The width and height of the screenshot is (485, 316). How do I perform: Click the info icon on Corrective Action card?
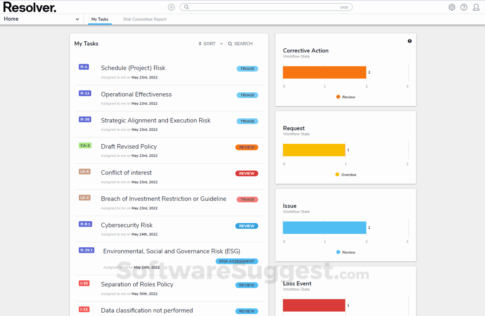coord(409,41)
